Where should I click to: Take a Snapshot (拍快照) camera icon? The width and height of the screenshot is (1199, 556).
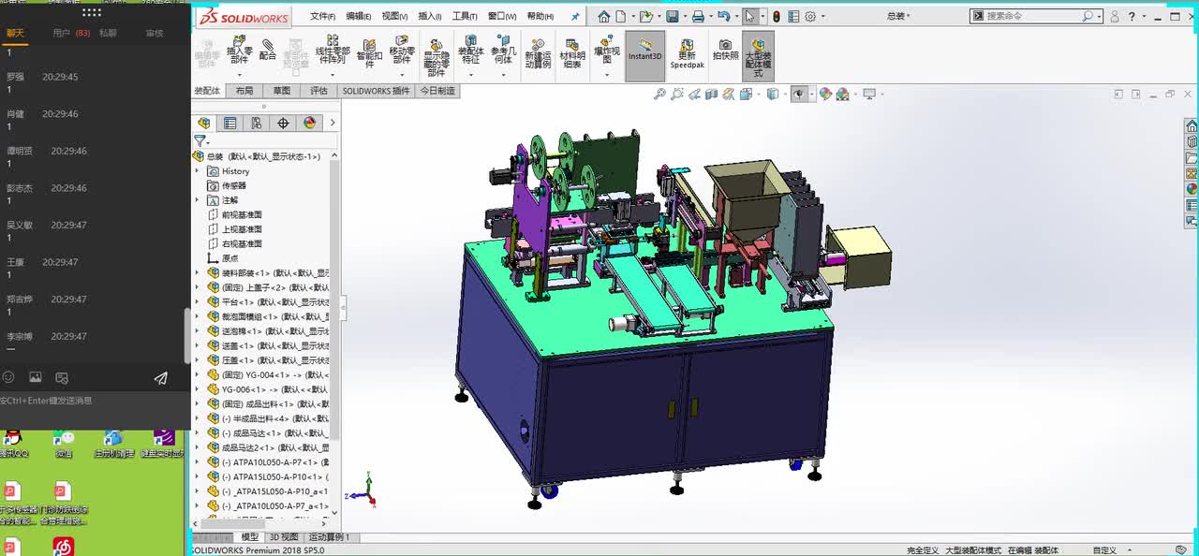[725, 50]
